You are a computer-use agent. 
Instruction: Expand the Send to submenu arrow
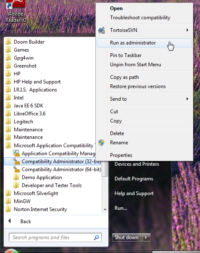pyautogui.click(x=187, y=99)
